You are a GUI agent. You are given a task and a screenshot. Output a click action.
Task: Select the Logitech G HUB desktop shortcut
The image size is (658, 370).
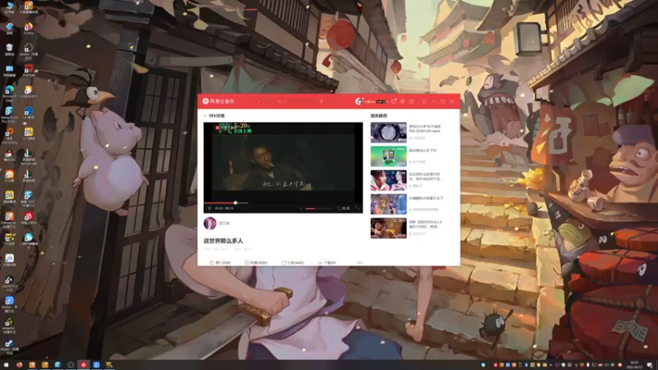point(9,282)
